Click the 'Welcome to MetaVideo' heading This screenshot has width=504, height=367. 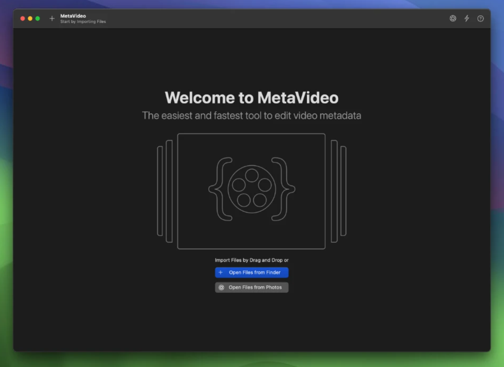click(251, 98)
